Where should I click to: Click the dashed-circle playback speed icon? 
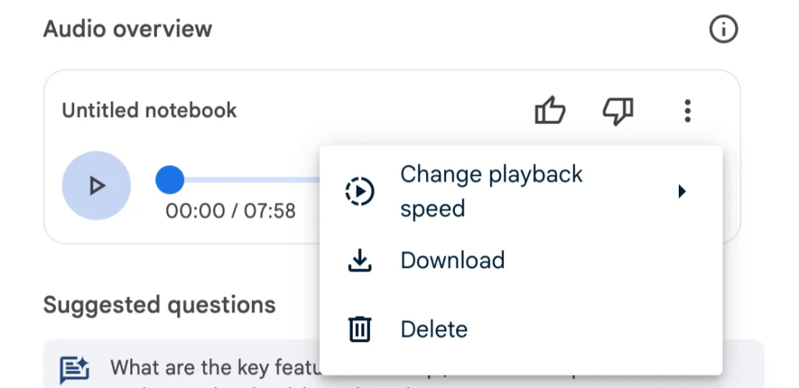tap(360, 191)
